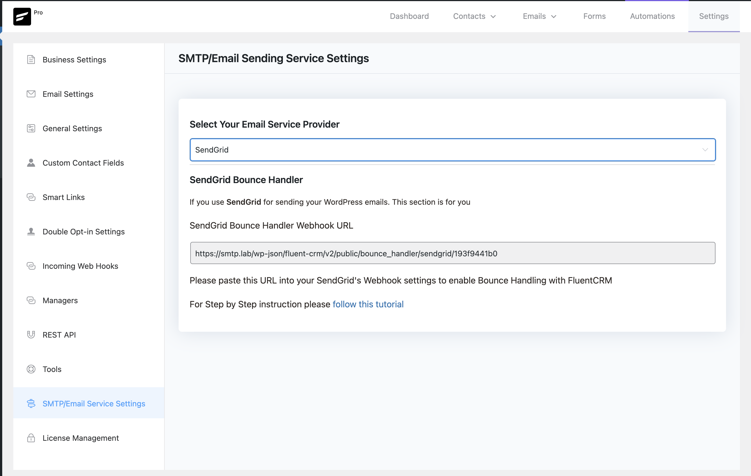Select the Incoming Web Hooks menu item
751x476 pixels.
coord(80,266)
